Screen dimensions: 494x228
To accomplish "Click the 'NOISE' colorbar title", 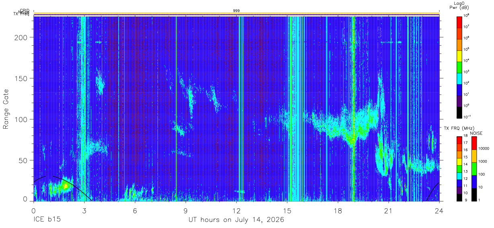I will point(476,133).
